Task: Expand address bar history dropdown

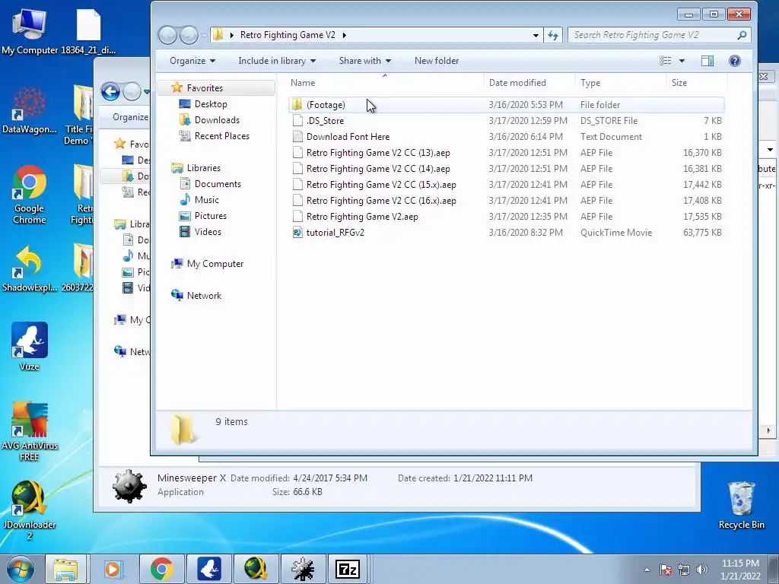Action: [536, 35]
